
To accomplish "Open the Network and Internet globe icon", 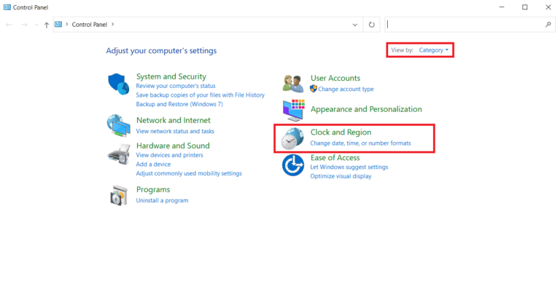I will tap(118, 125).
